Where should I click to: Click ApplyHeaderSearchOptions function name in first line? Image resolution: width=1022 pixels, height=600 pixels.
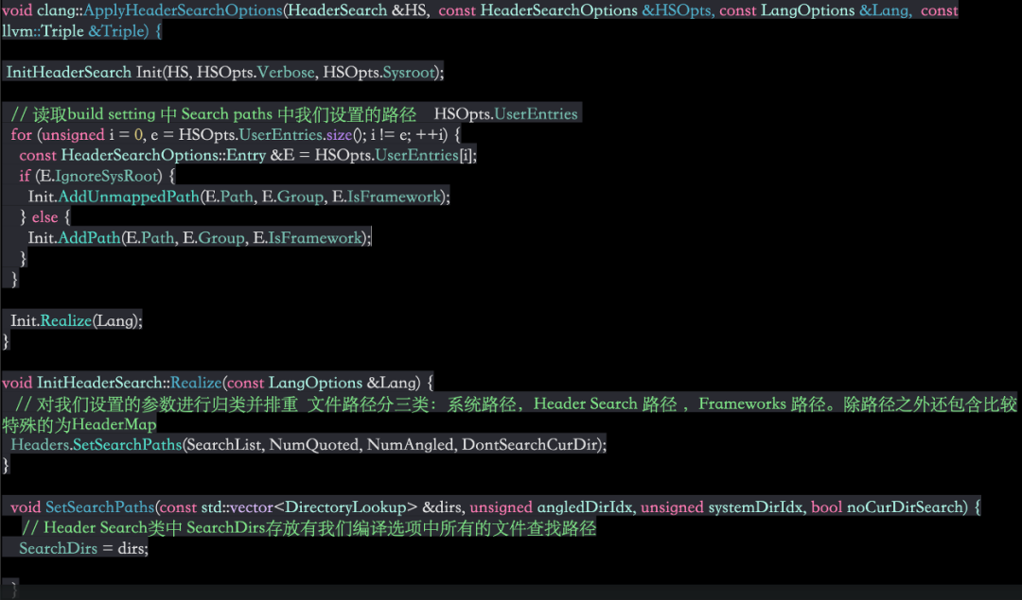coord(183,10)
